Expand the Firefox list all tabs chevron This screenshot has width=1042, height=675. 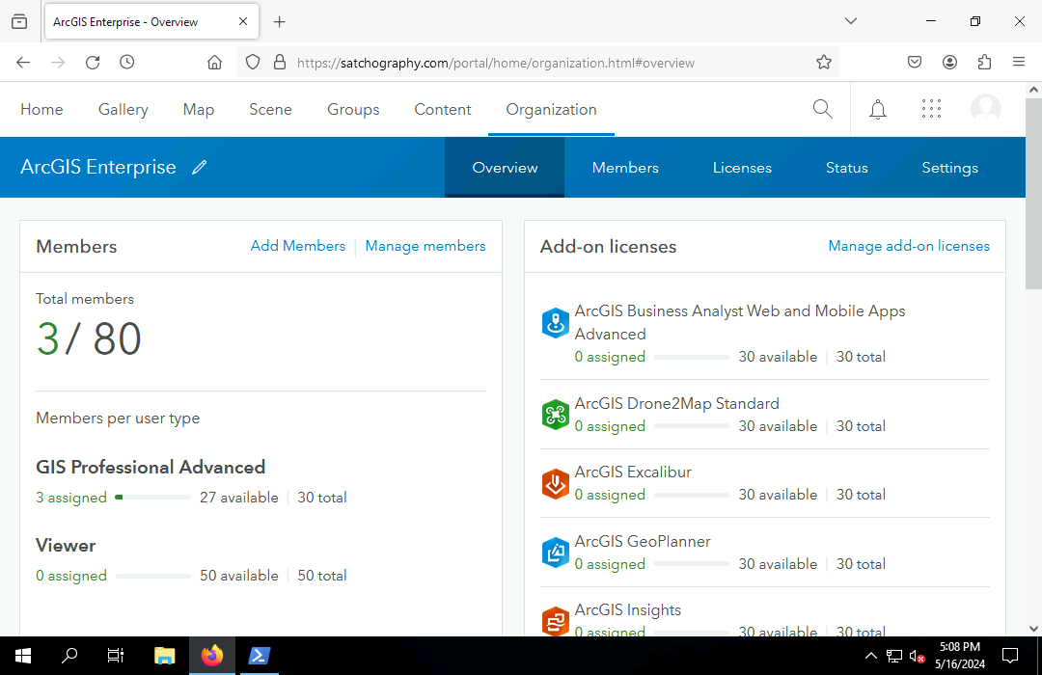click(x=850, y=21)
